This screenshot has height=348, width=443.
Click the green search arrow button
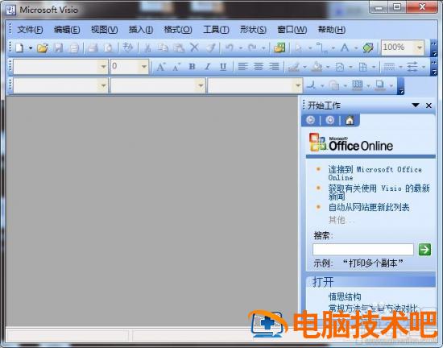(424, 250)
